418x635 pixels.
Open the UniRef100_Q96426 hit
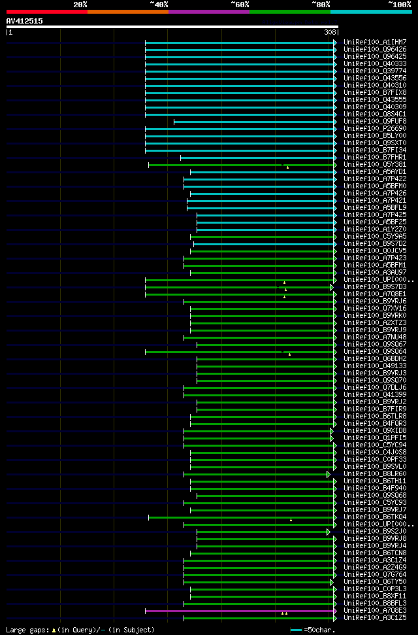[x=375, y=50]
